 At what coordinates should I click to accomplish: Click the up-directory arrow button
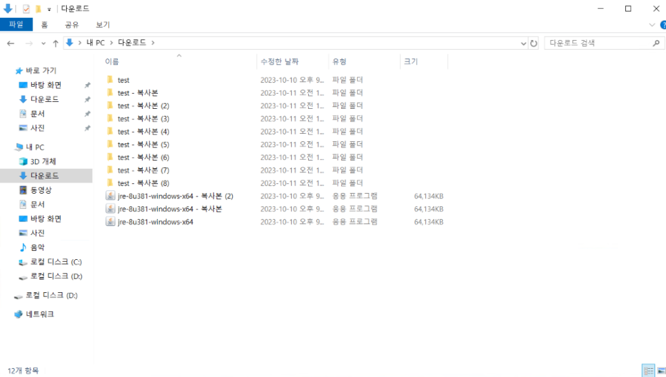55,43
